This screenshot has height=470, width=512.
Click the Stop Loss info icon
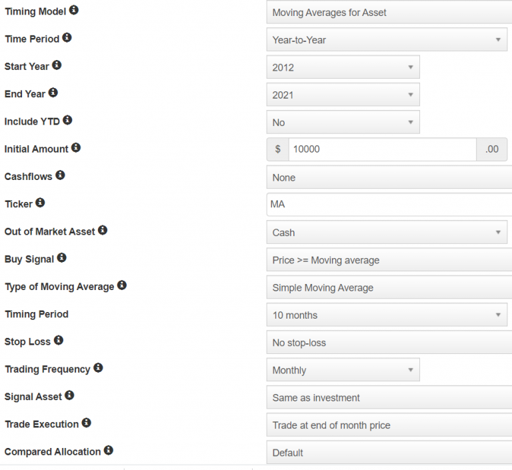point(59,341)
